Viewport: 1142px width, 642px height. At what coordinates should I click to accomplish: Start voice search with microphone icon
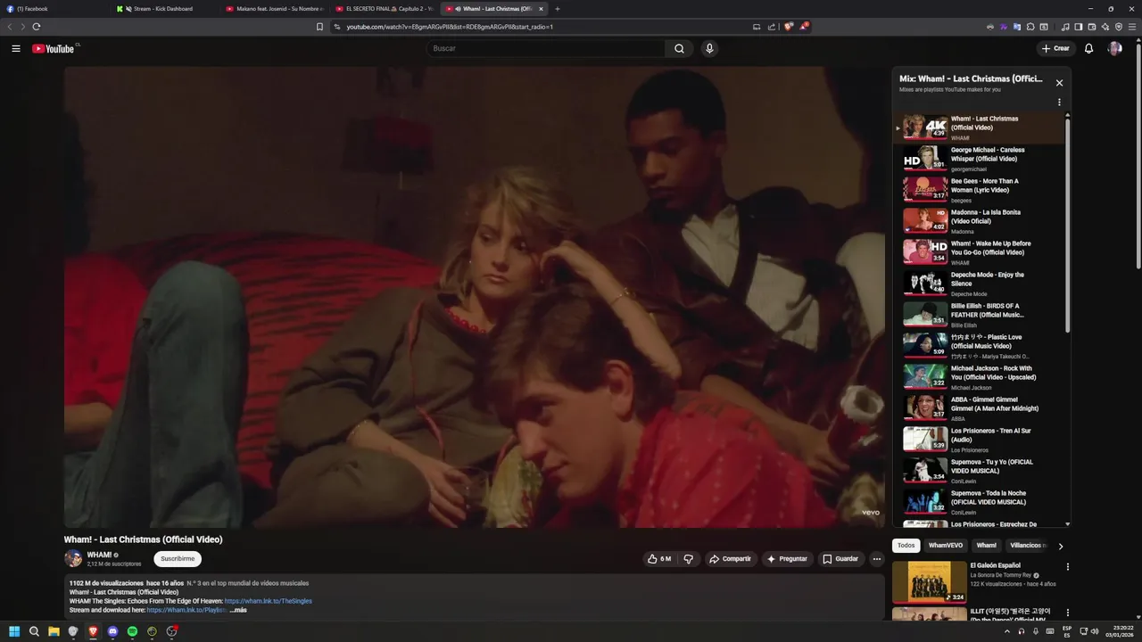pos(709,48)
